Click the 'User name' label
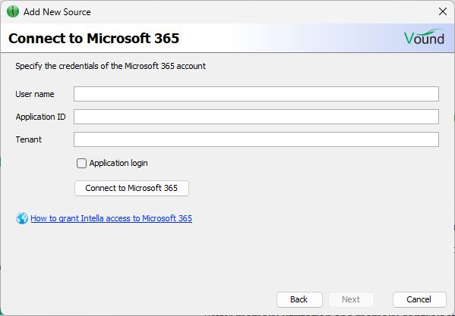This screenshot has height=316, width=455. point(35,94)
